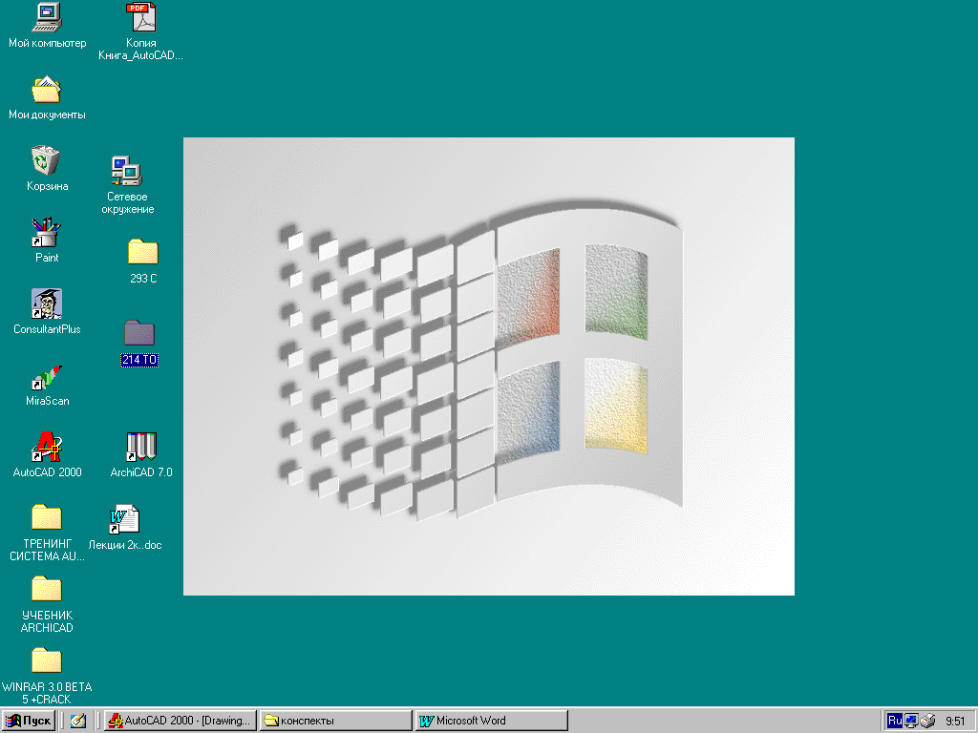Click the quick launch icon beside Пуск

(x=78, y=721)
